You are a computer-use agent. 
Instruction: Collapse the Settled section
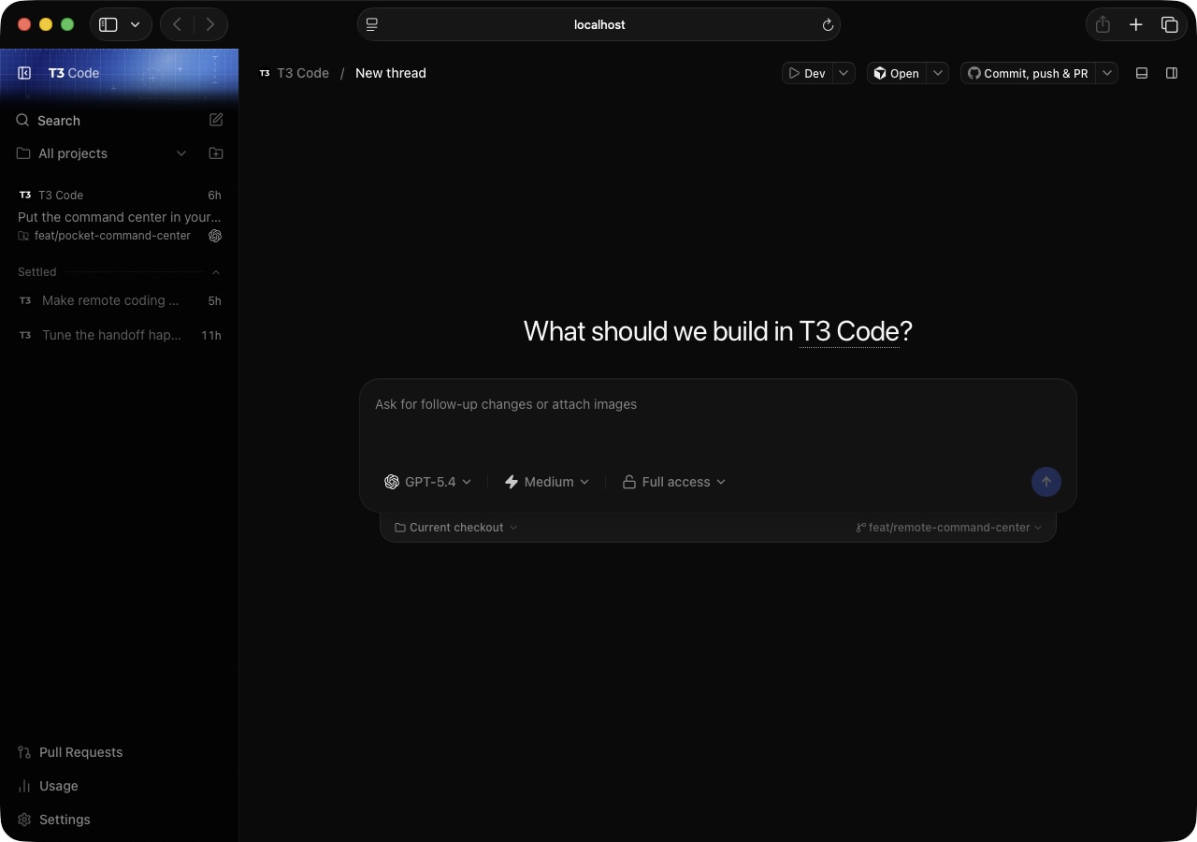point(216,272)
